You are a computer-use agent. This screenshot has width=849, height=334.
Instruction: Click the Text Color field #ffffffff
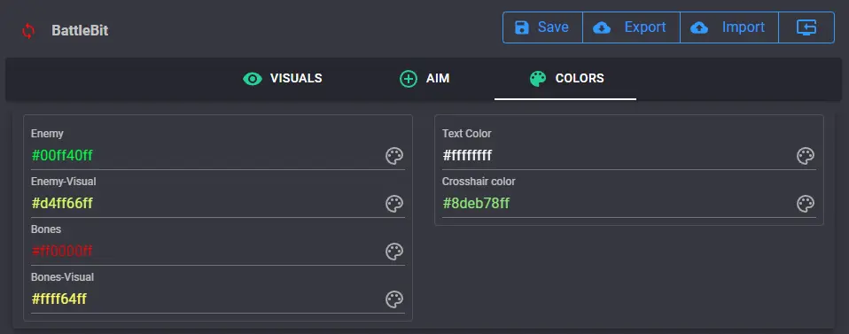point(618,156)
